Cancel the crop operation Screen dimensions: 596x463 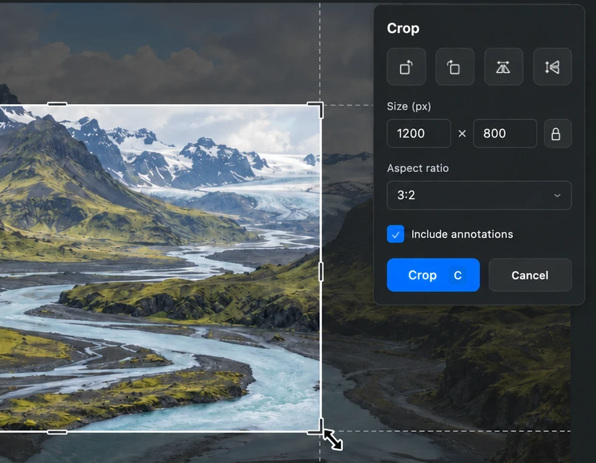coord(530,275)
